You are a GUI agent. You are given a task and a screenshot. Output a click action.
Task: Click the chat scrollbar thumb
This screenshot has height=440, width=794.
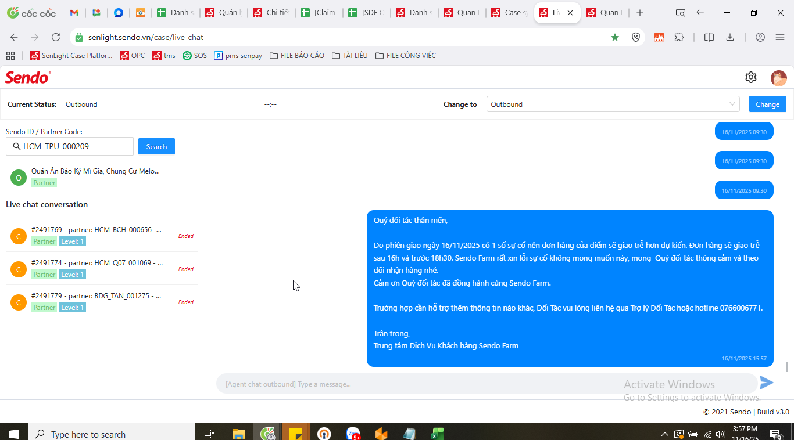[788, 367]
